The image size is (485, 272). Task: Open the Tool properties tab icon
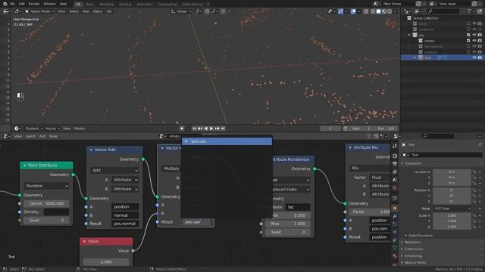tap(395, 147)
